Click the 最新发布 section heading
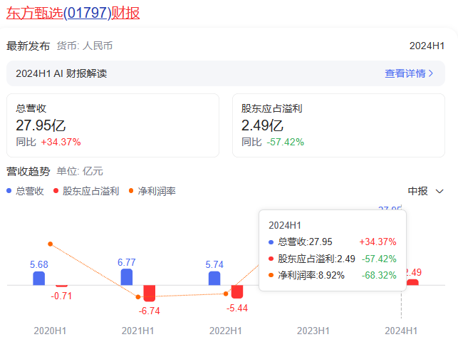Viewport: 458px width, 342px height. pyautogui.click(x=28, y=46)
